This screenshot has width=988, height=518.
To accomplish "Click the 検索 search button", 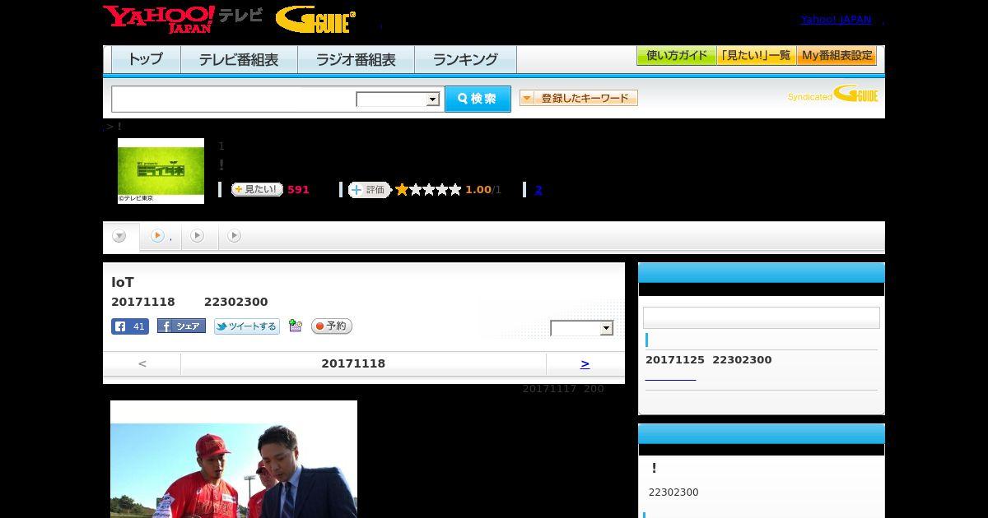I will click(x=478, y=99).
